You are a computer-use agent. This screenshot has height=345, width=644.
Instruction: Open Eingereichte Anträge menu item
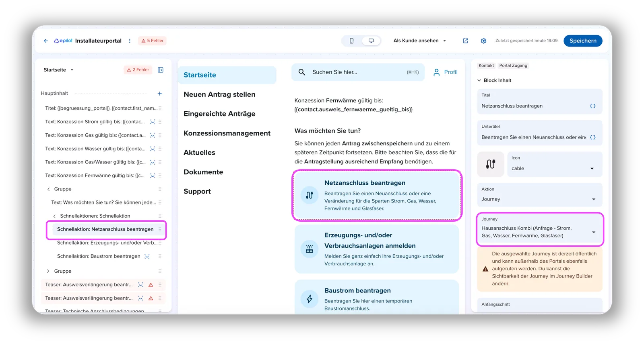[219, 114]
